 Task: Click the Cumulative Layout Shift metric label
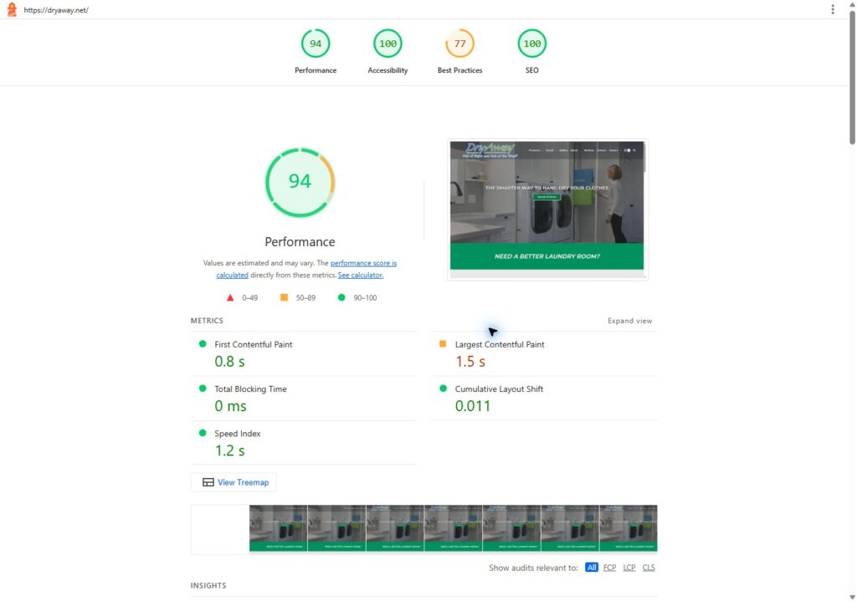tap(499, 388)
